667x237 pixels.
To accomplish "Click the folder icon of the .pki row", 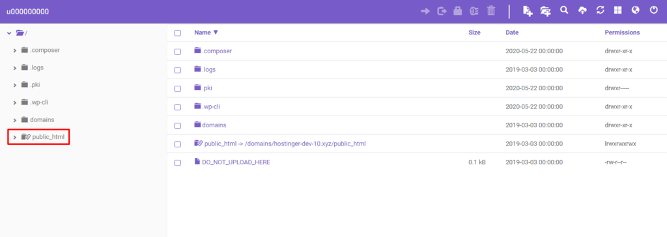I will (197, 88).
